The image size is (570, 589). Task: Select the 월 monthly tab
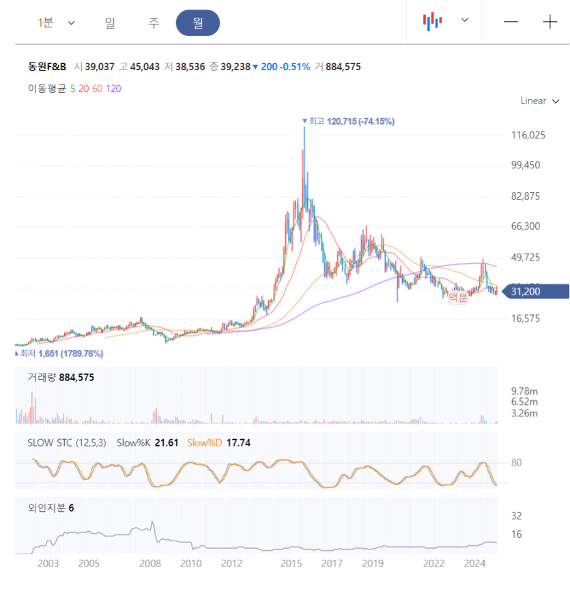point(198,23)
